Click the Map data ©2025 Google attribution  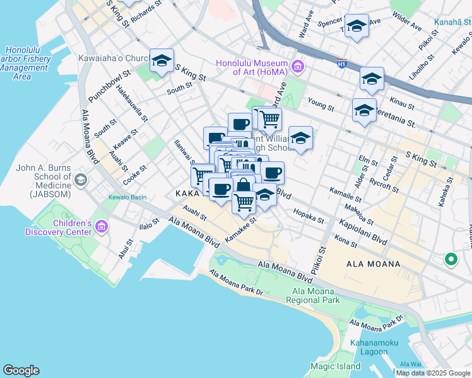coord(433,374)
